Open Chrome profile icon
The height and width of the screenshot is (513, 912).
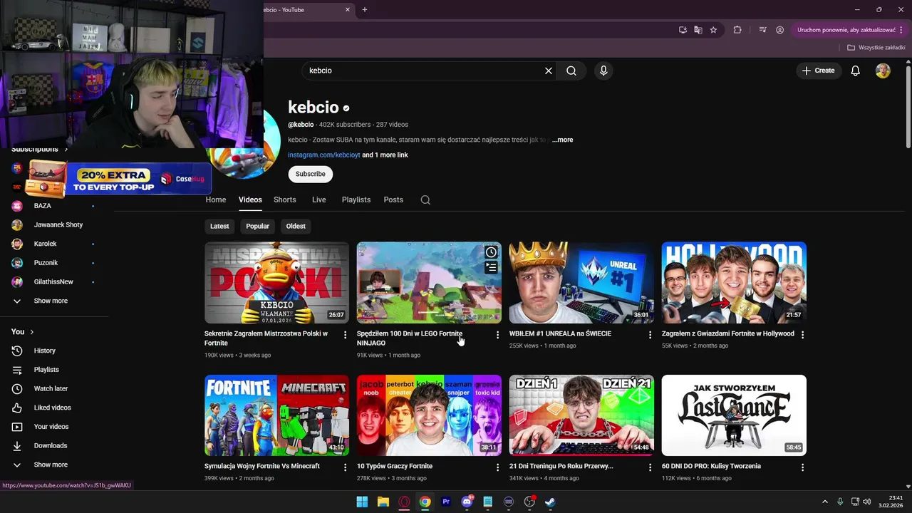pos(780,30)
